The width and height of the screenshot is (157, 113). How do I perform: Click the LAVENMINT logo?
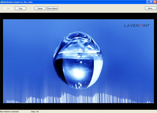pos(137,25)
